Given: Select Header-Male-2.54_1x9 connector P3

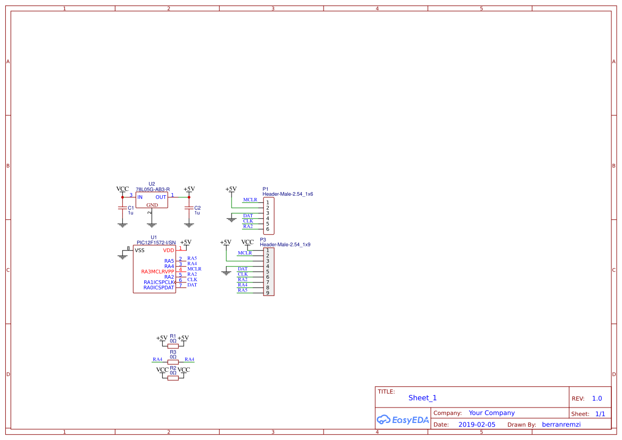Looking at the screenshot, I should click(x=269, y=271).
